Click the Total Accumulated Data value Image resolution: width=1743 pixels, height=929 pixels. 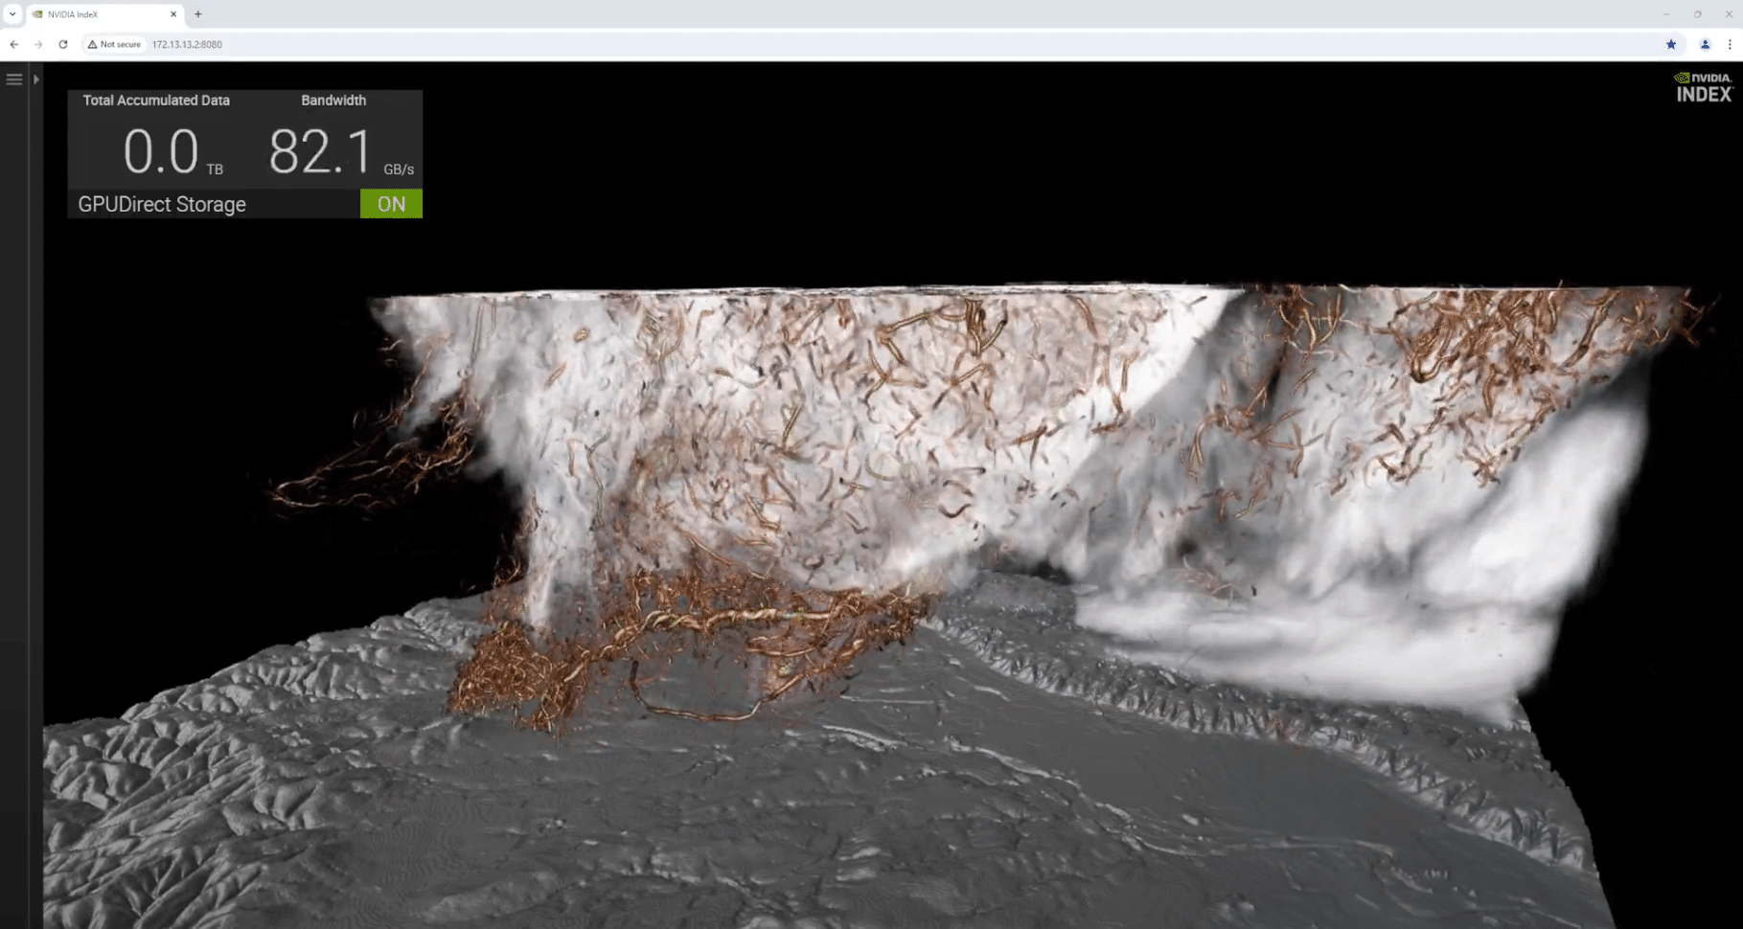tap(161, 153)
